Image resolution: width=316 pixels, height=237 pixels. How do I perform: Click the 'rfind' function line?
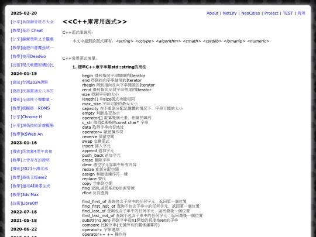(x=95, y=193)
